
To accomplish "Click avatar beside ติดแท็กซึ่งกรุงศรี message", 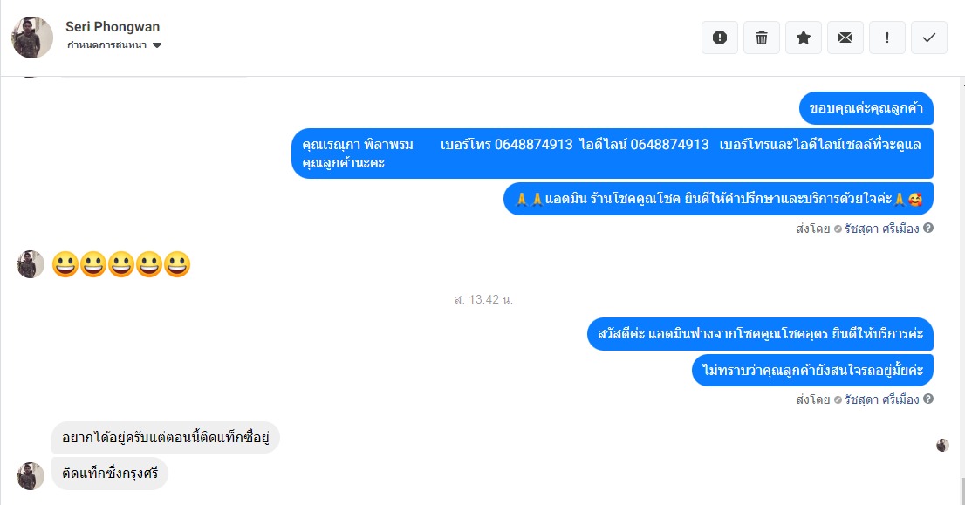I will coord(31,476).
